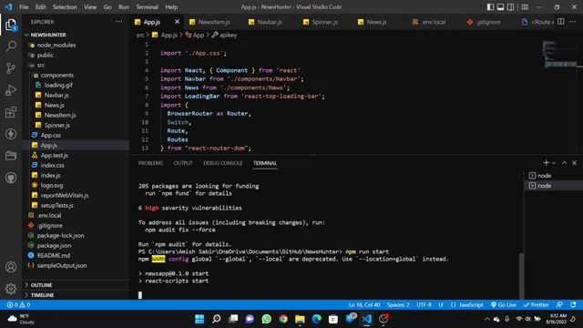Close the terminal panel
Viewport: 583px width, 328px height.
574,163
